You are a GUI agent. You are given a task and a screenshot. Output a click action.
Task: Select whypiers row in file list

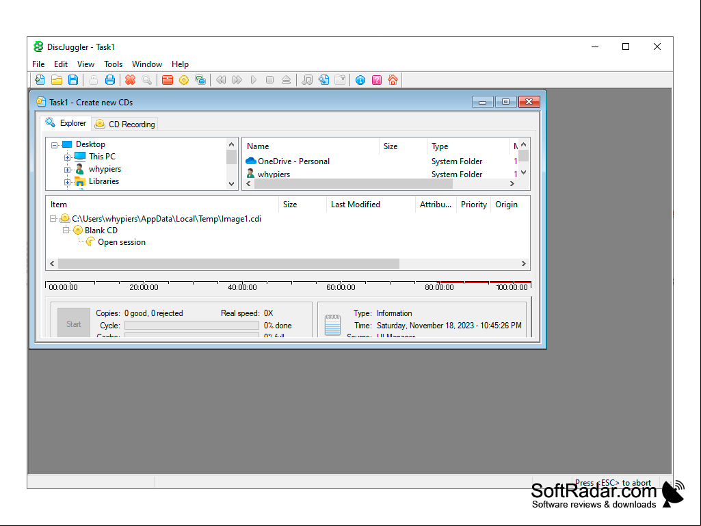click(274, 174)
